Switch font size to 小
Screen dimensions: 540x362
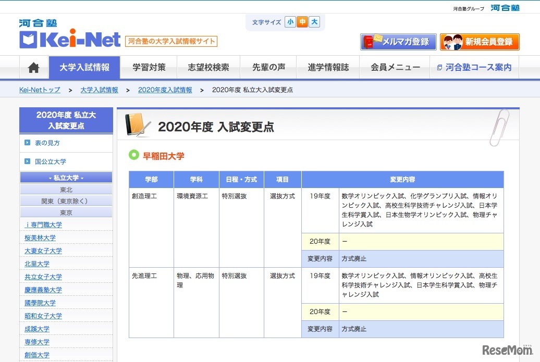pyautogui.click(x=290, y=22)
